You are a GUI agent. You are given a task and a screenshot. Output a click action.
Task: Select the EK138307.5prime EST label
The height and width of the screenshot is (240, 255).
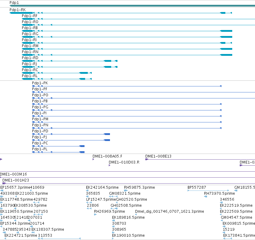[x=48, y=229]
